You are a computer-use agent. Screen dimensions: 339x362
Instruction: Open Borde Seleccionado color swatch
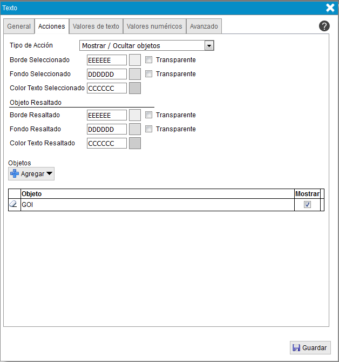click(135, 60)
